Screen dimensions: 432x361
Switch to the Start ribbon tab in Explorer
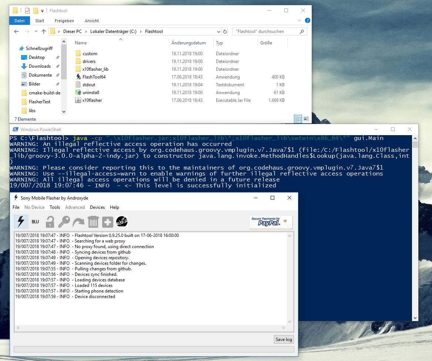coord(39,21)
